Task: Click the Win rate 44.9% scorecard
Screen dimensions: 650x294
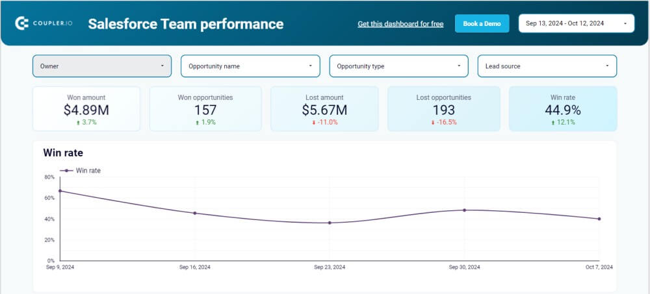Action: pyautogui.click(x=562, y=109)
